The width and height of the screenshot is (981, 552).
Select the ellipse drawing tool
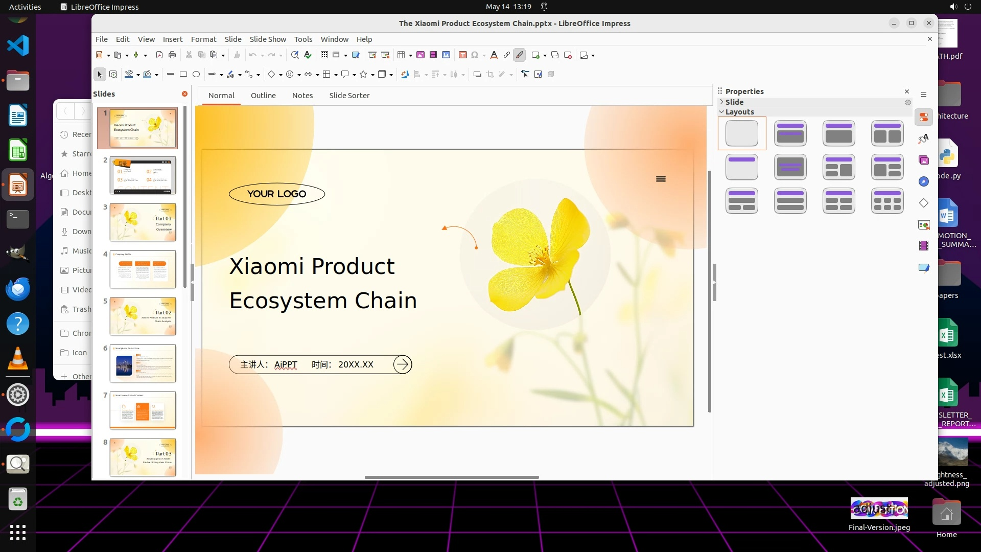(x=196, y=75)
